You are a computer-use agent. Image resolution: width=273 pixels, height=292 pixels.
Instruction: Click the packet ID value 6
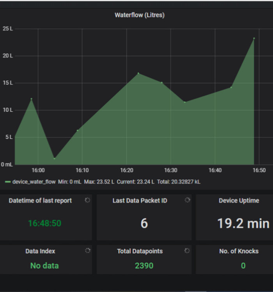[144, 223]
